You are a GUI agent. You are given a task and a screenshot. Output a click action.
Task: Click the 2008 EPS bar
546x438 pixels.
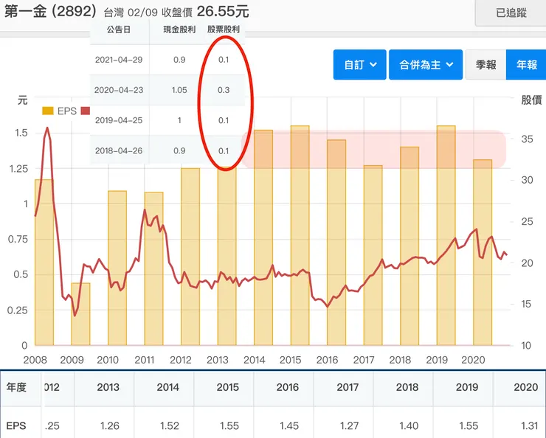(x=44, y=263)
